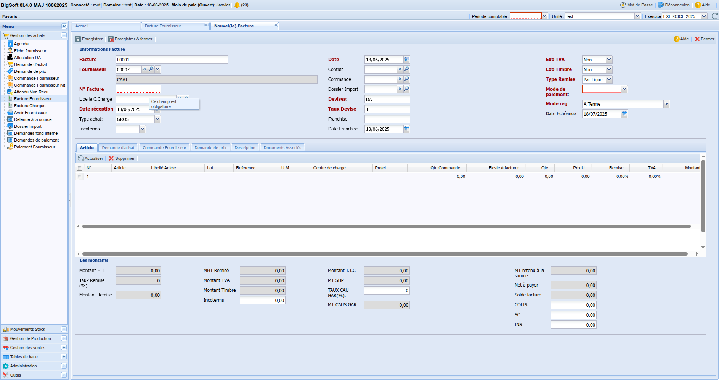The height and width of the screenshot is (380, 719).
Task: Click Actualiser refresh icon in article grid
Action: 81,158
